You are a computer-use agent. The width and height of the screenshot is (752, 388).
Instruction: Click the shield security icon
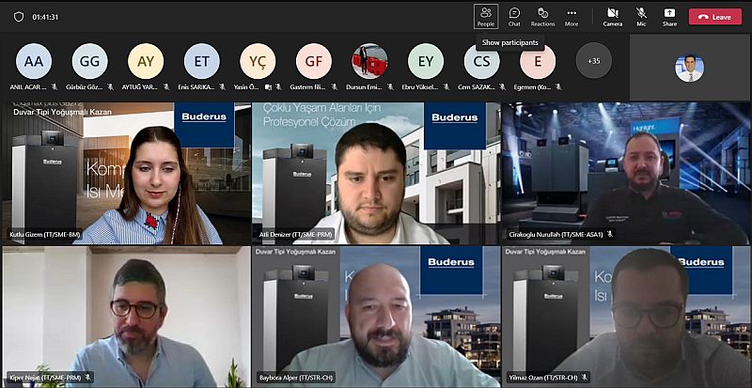(x=19, y=17)
